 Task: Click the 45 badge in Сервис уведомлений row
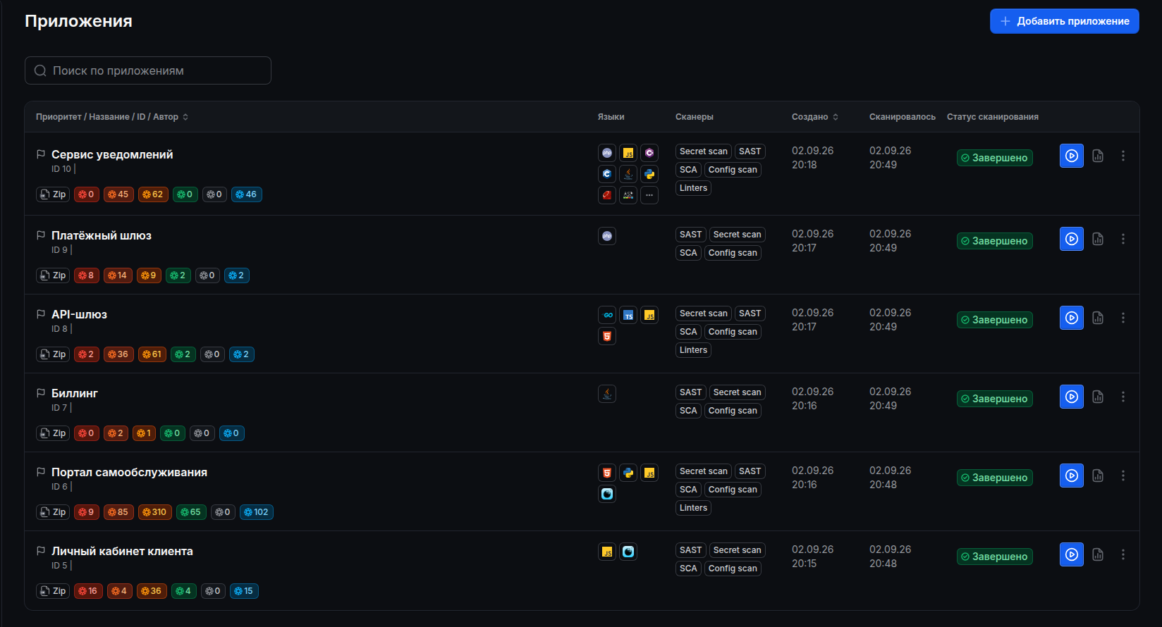click(118, 194)
